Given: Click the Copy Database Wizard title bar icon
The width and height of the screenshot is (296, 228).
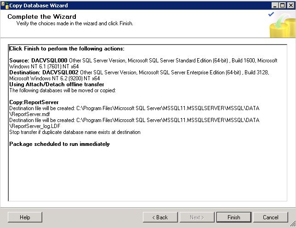Looking at the screenshot, I should (x=5, y=6).
